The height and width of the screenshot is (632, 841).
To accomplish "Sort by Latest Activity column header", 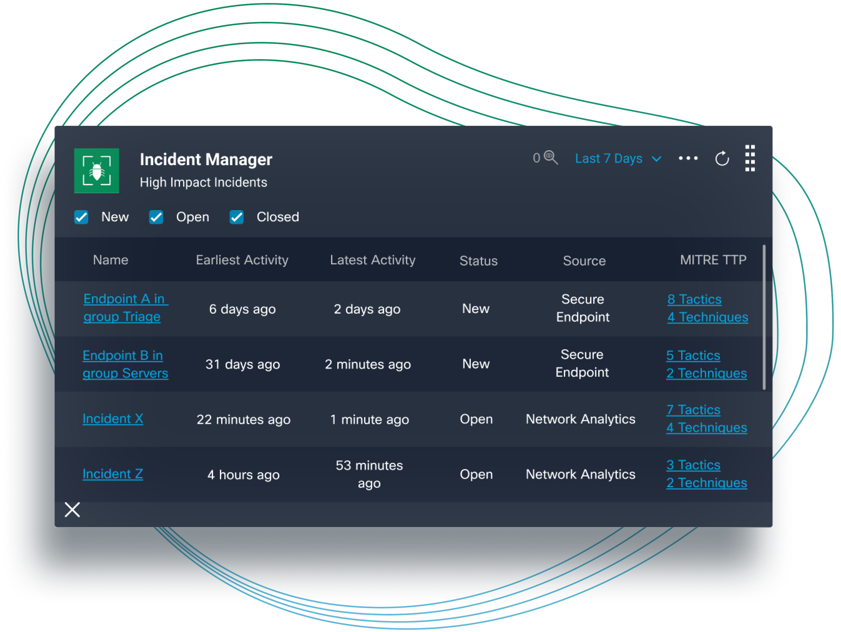I will (372, 260).
